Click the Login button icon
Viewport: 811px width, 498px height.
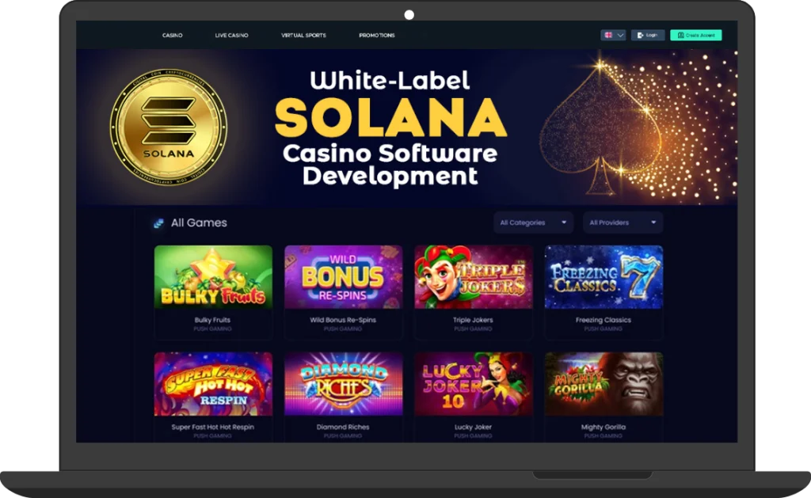point(640,35)
